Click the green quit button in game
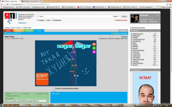 (94, 48)
